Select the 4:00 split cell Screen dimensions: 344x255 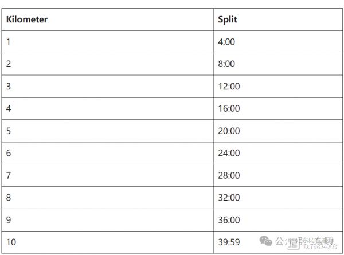tap(278, 42)
